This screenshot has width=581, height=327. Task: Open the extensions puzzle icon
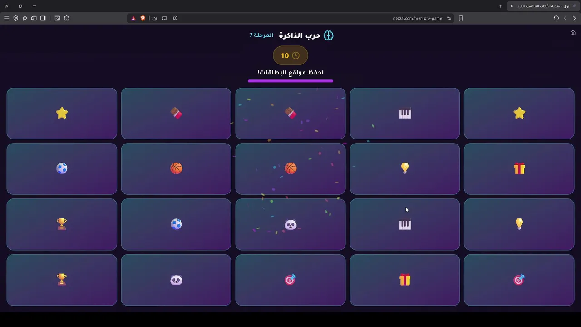point(67,18)
